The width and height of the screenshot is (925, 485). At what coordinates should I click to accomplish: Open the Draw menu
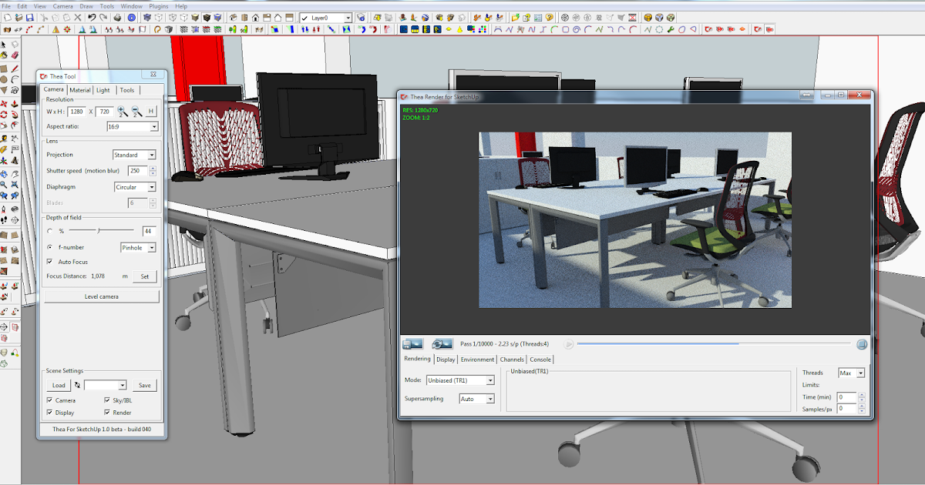86,6
